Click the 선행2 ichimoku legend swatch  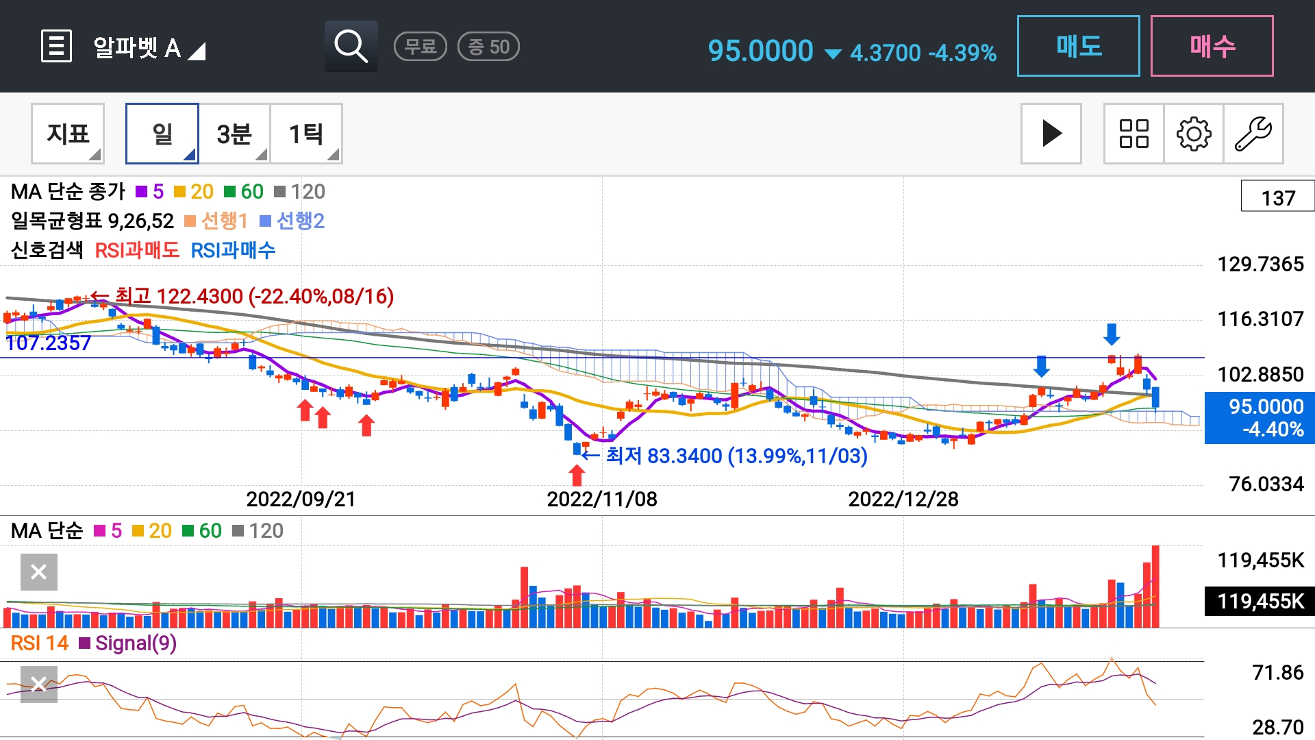pyautogui.click(x=266, y=221)
